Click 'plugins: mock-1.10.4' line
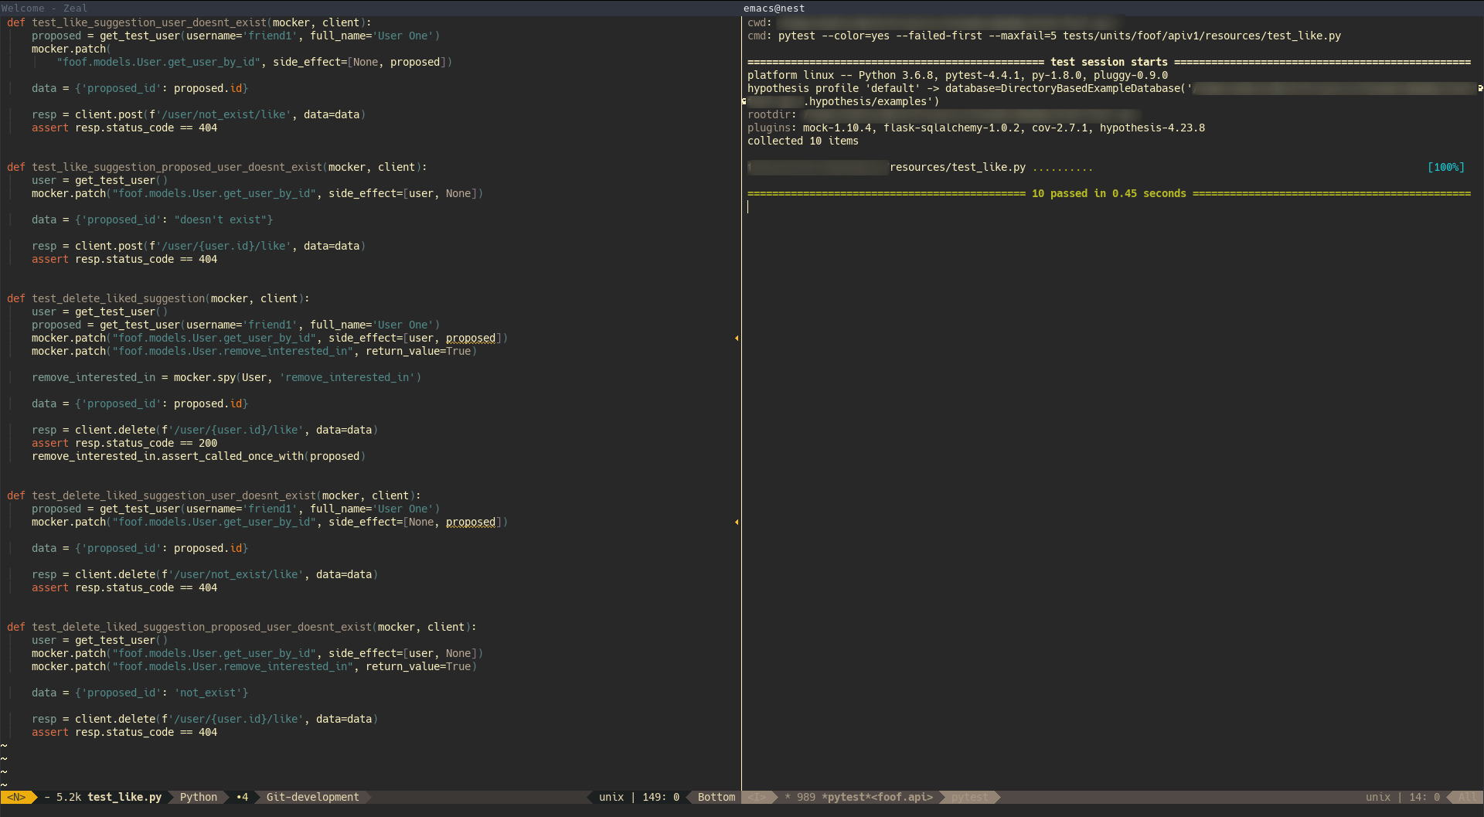The height and width of the screenshot is (817, 1484). click(976, 128)
